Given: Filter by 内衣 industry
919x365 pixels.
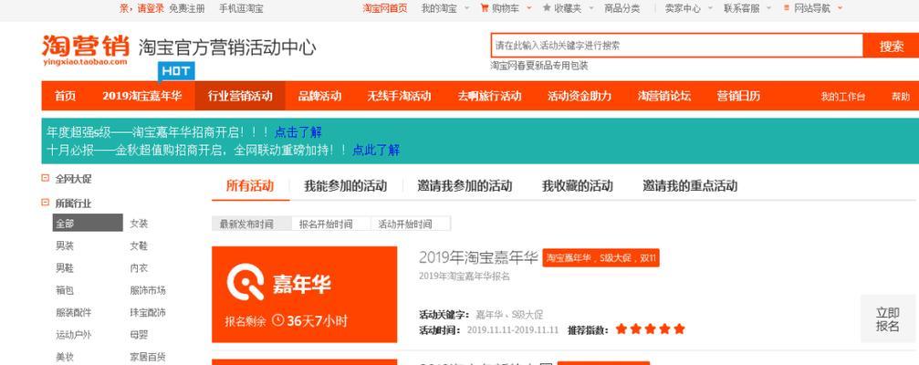Looking at the screenshot, I should (x=139, y=267).
